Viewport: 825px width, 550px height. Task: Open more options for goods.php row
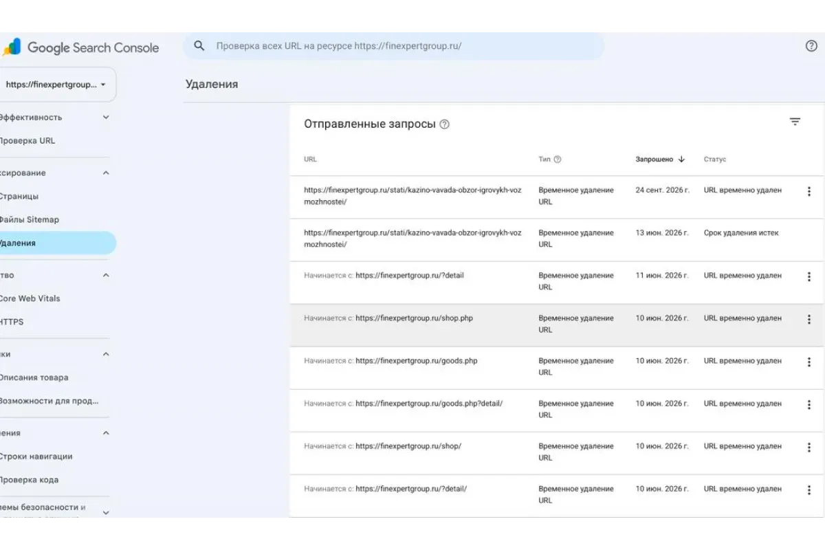tap(808, 362)
